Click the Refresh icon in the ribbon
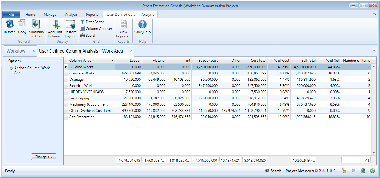Screen dimensions: 380x178 pos(9,24)
